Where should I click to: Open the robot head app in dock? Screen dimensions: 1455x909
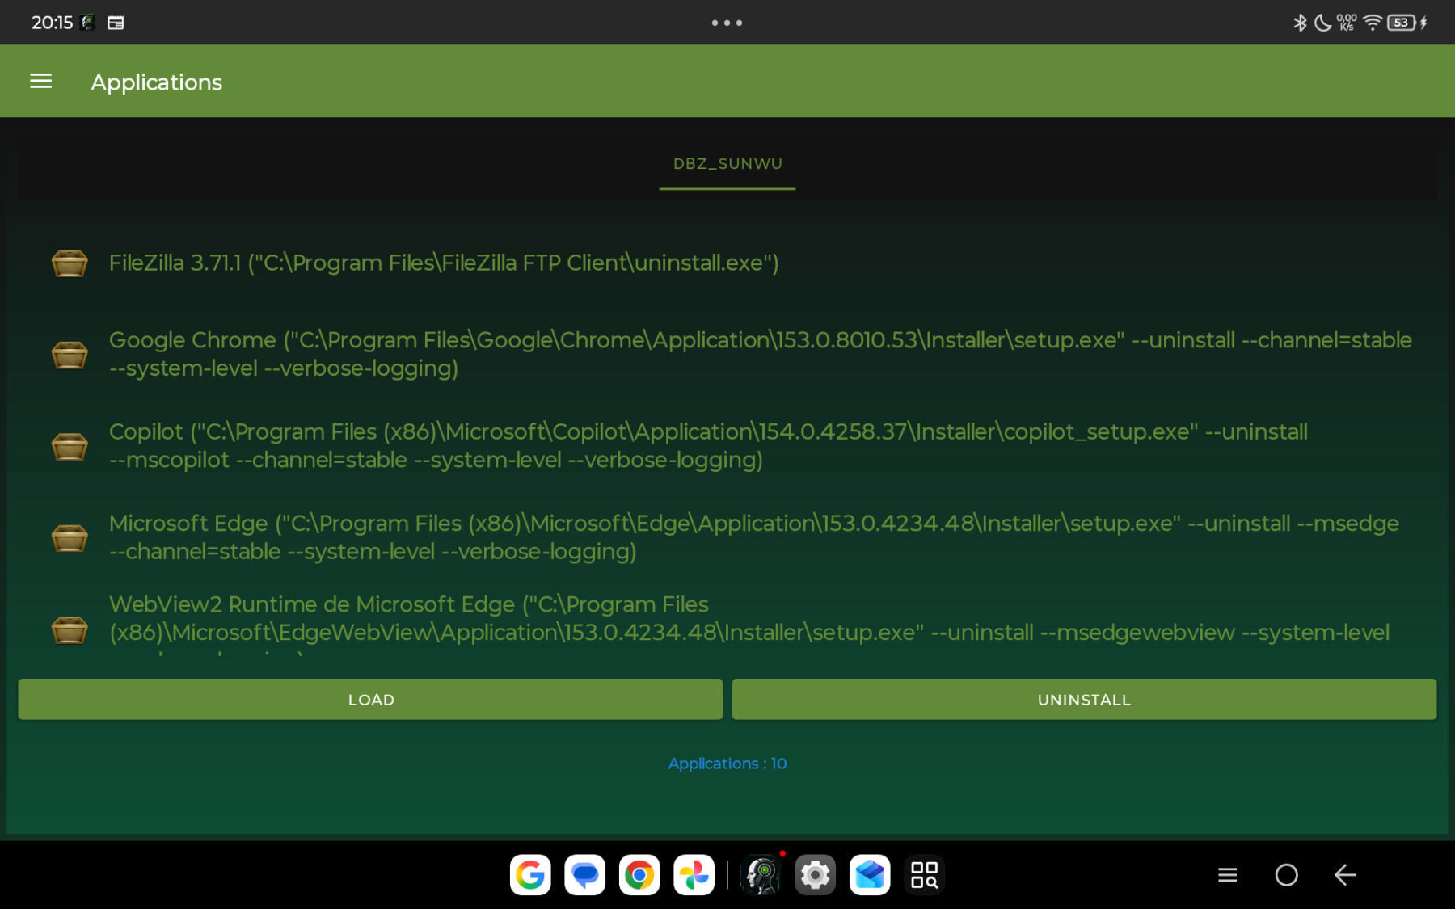pos(761,874)
